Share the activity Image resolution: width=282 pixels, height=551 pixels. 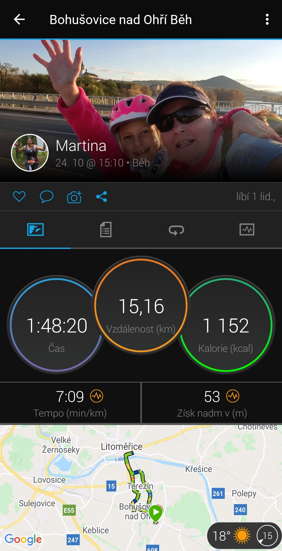[x=101, y=197]
